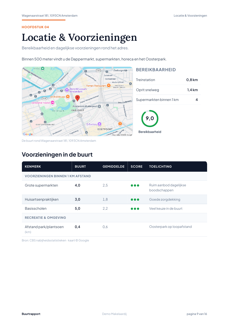The width and height of the screenshot is (229, 324).
Task: Click the Google logo on the map
Action: coord(28,134)
